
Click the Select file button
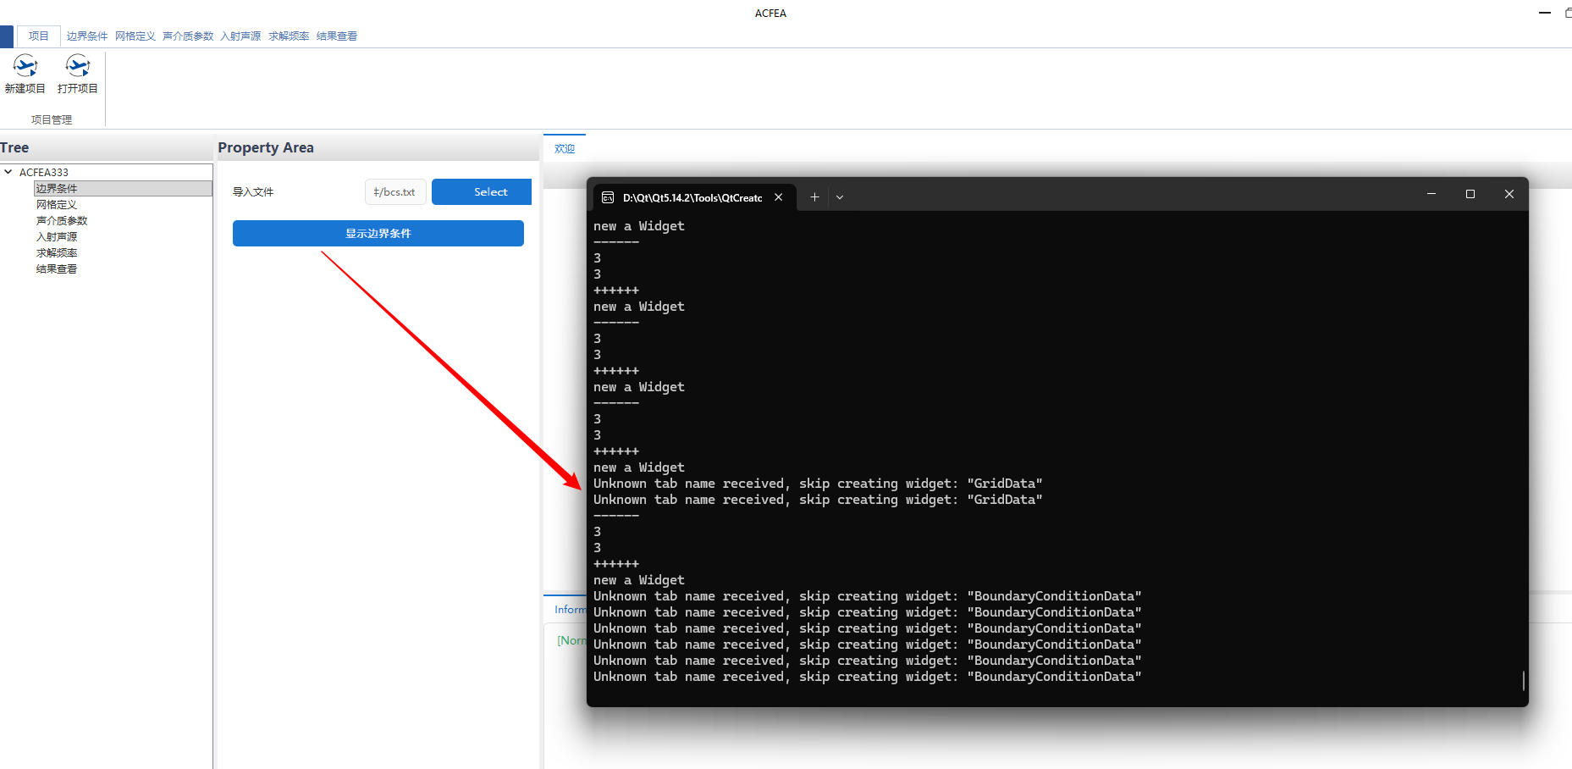click(x=482, y=191)
